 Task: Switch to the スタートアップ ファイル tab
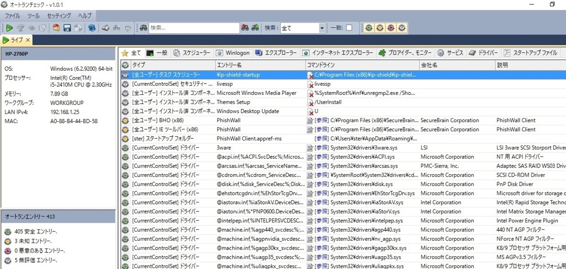(x=530, y=53)
